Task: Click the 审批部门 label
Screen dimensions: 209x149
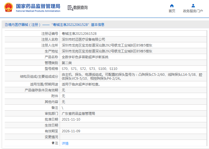Action: (51, 114)
